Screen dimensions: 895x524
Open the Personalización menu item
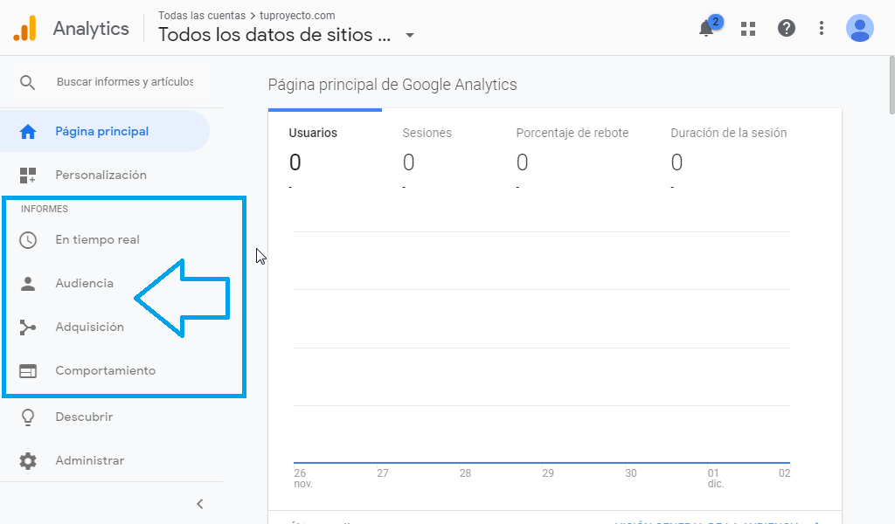pos(101,175)
